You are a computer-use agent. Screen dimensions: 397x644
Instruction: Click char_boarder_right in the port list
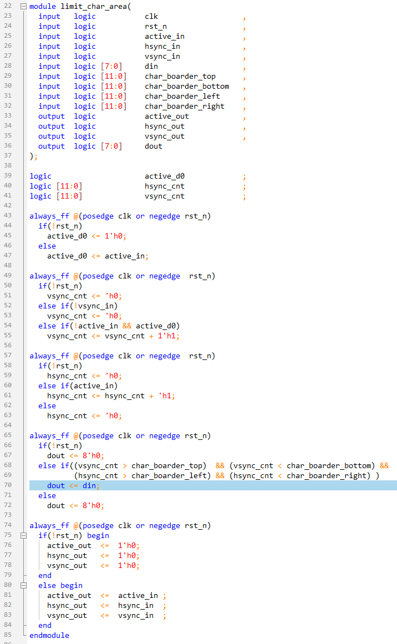pos(184,106)
